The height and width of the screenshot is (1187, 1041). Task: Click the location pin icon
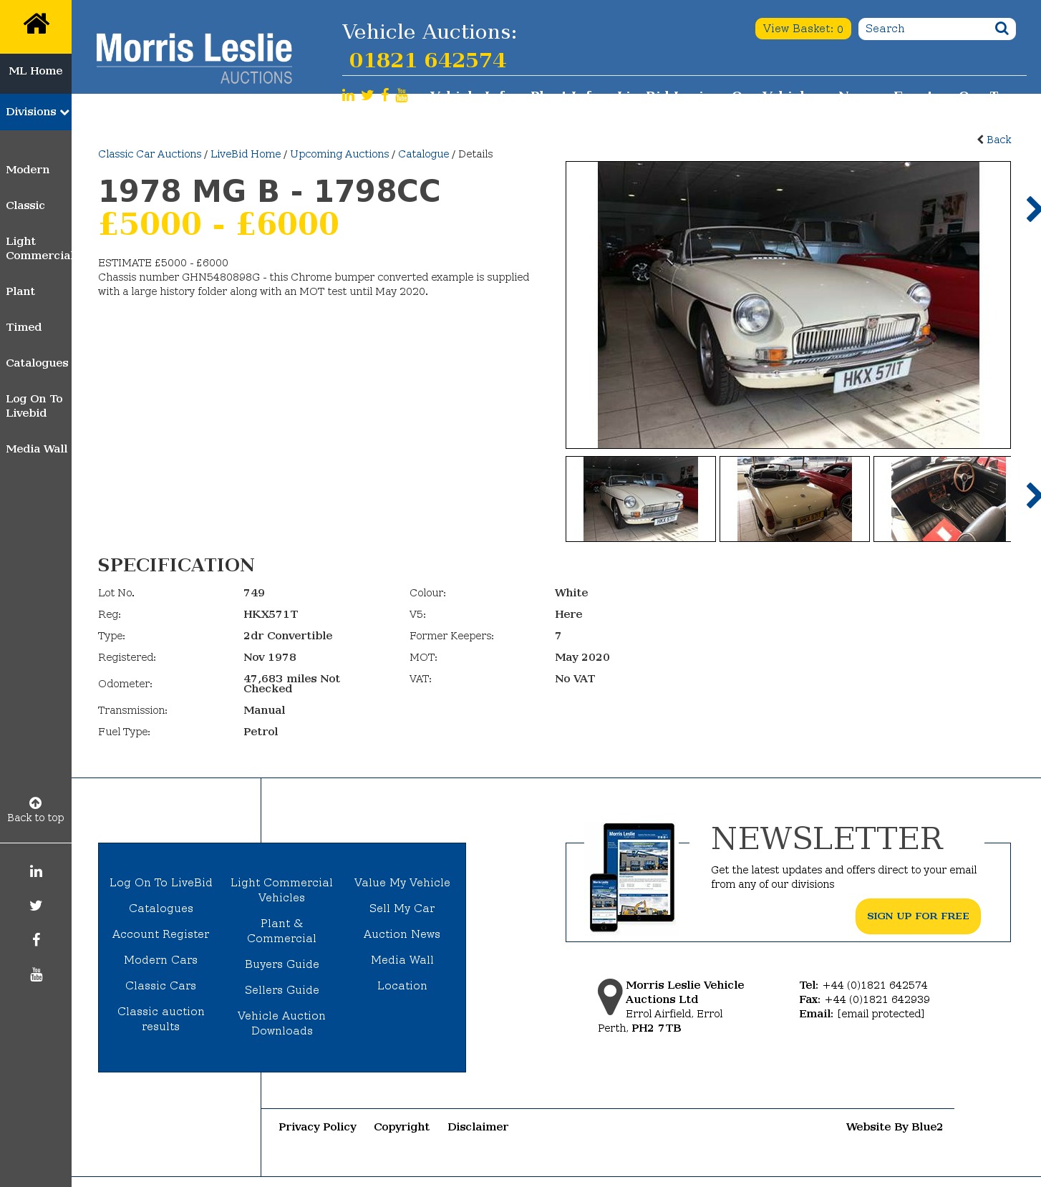610,997
